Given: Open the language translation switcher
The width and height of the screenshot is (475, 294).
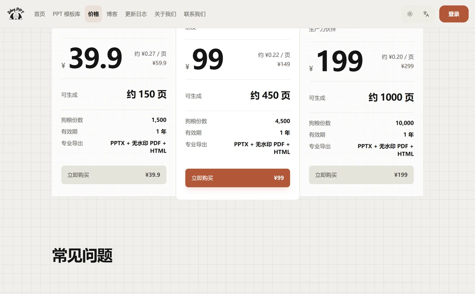Looking at the screenshot, I should pos(426,14).
